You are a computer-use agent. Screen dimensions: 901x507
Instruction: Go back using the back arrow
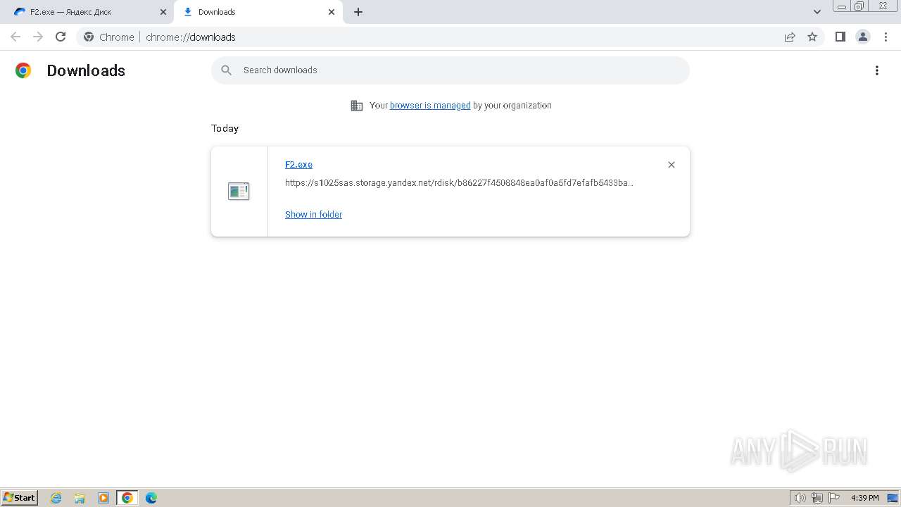15,37
